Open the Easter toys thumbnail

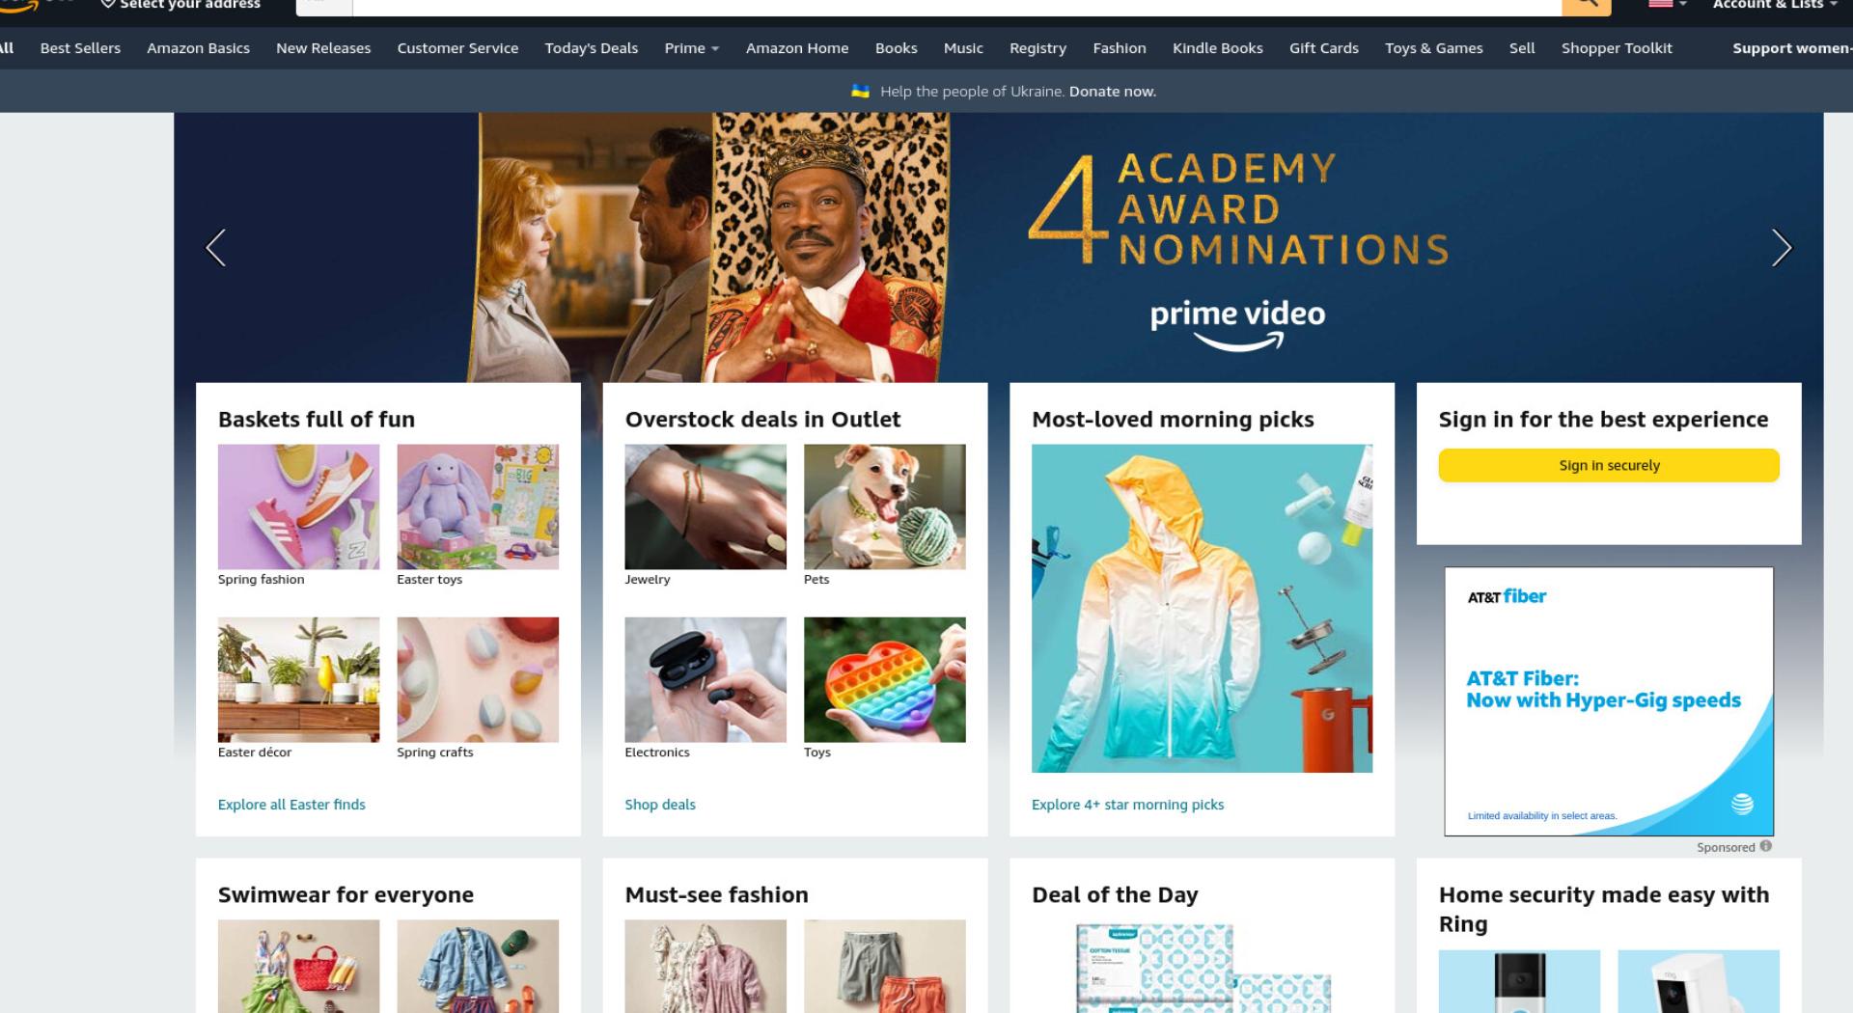[x=478, y=506]
